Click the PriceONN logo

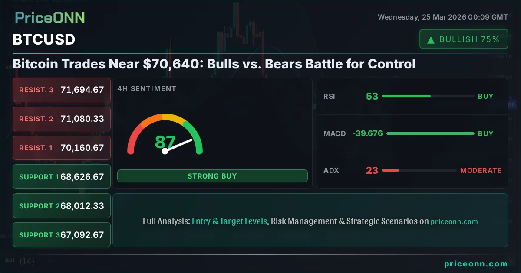point(50,17)
